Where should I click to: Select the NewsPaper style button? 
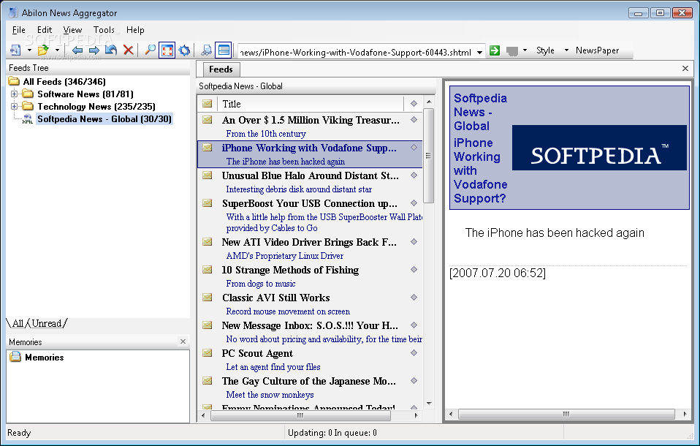click(x=597, y=50)
